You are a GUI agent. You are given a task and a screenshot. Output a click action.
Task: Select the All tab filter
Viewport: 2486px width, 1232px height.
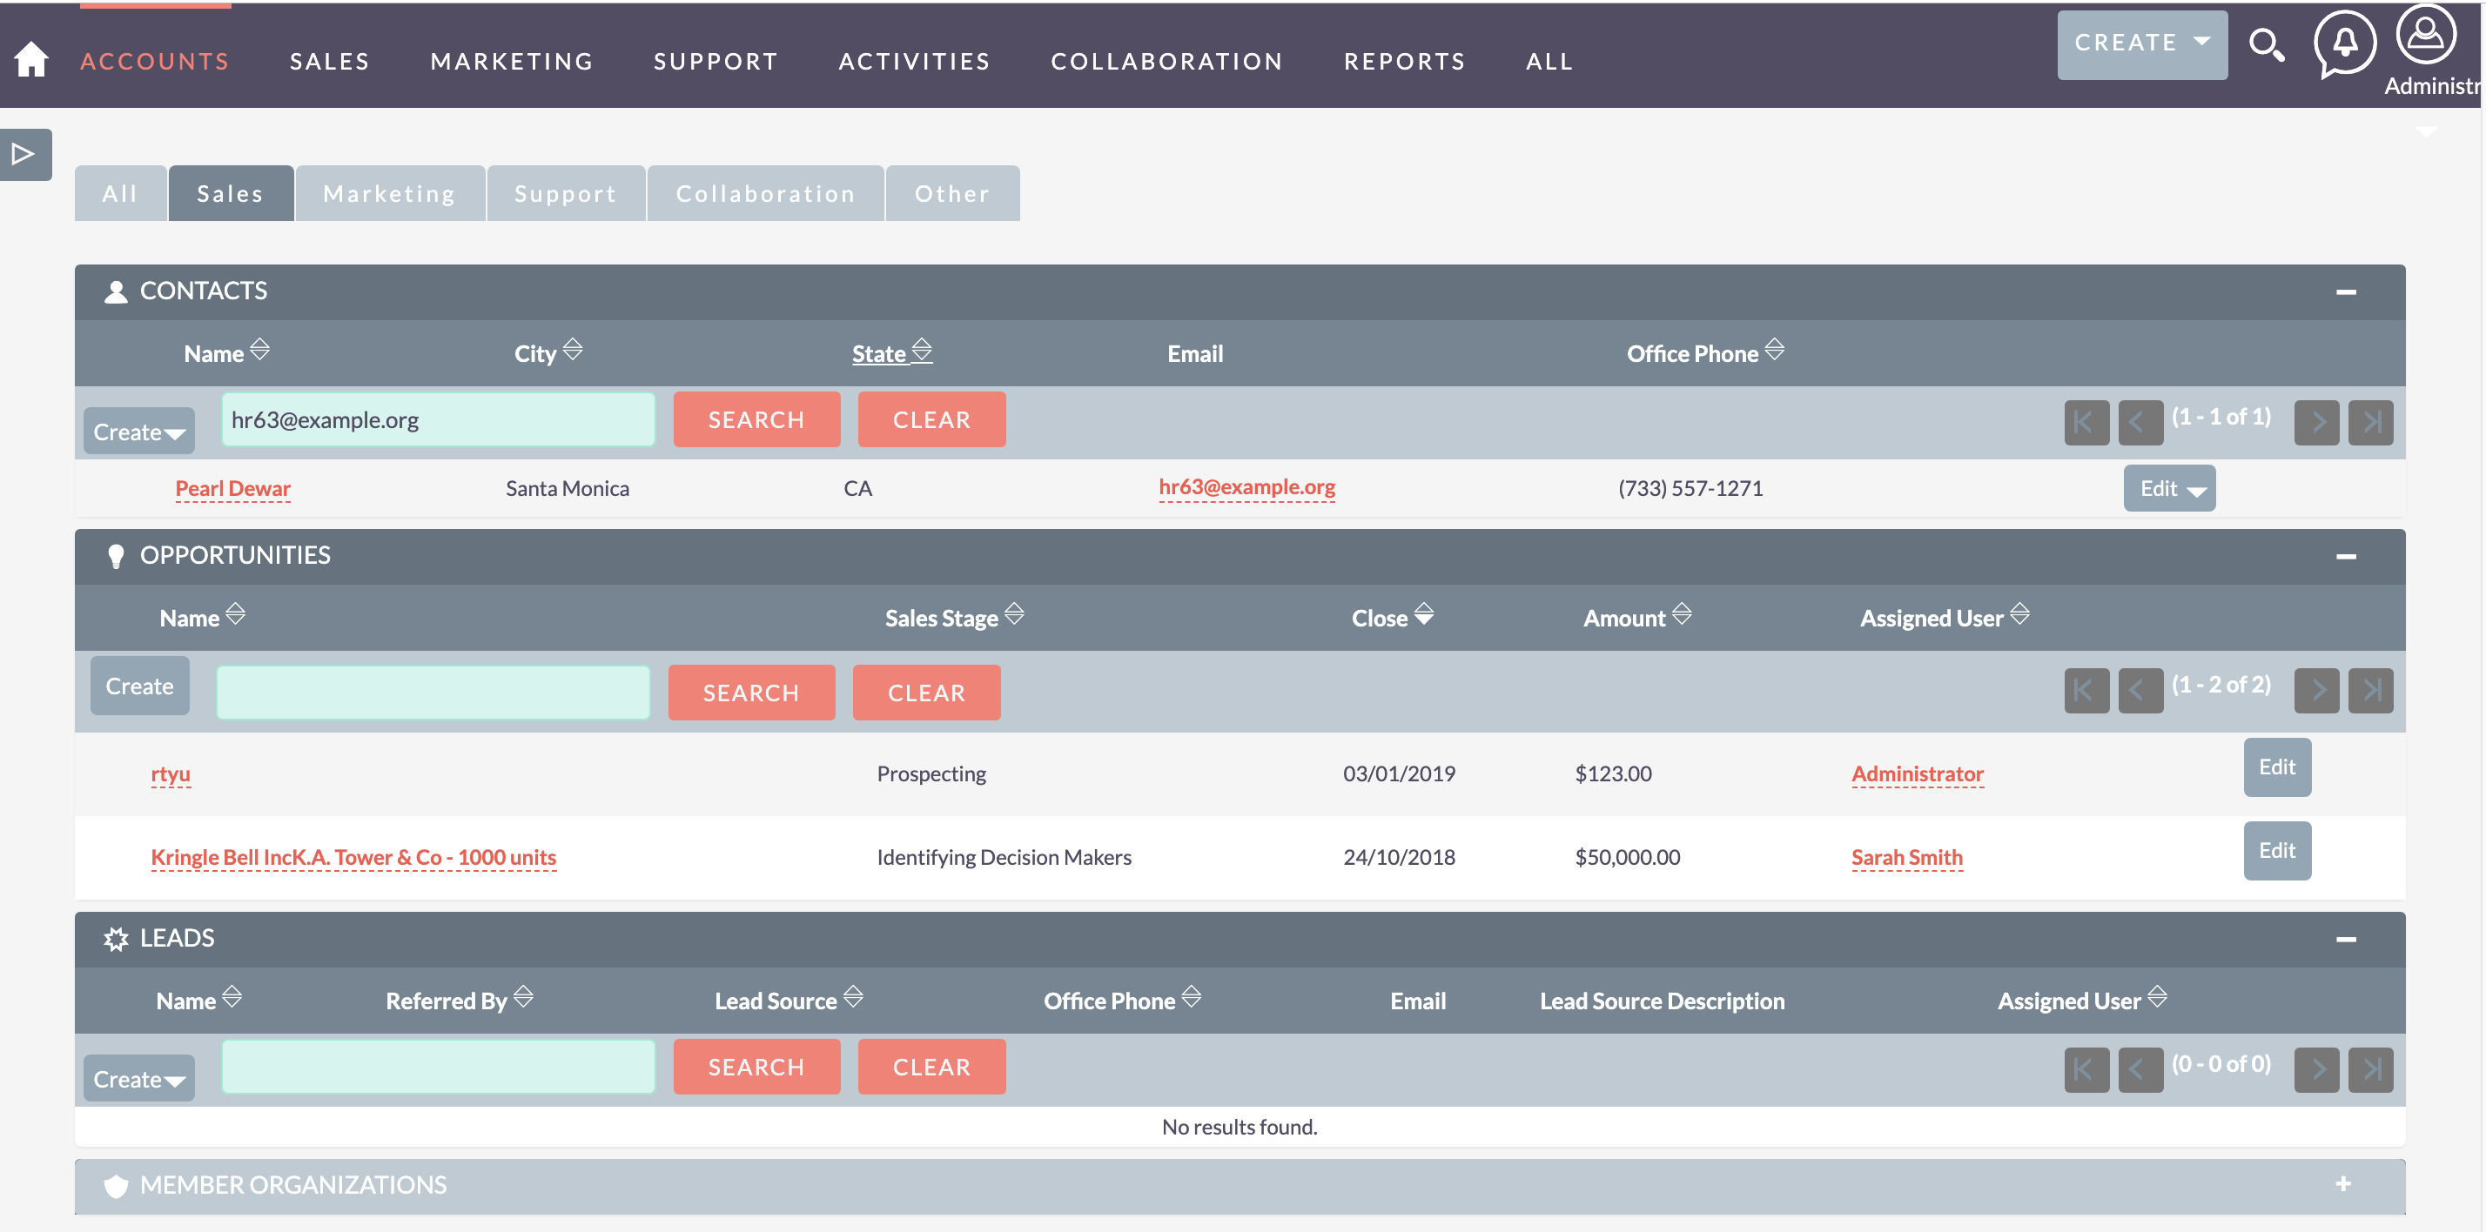pyautogui.click(x=119, y=193)
